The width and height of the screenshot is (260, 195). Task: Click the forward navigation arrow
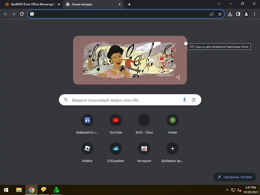click(14, 14)
